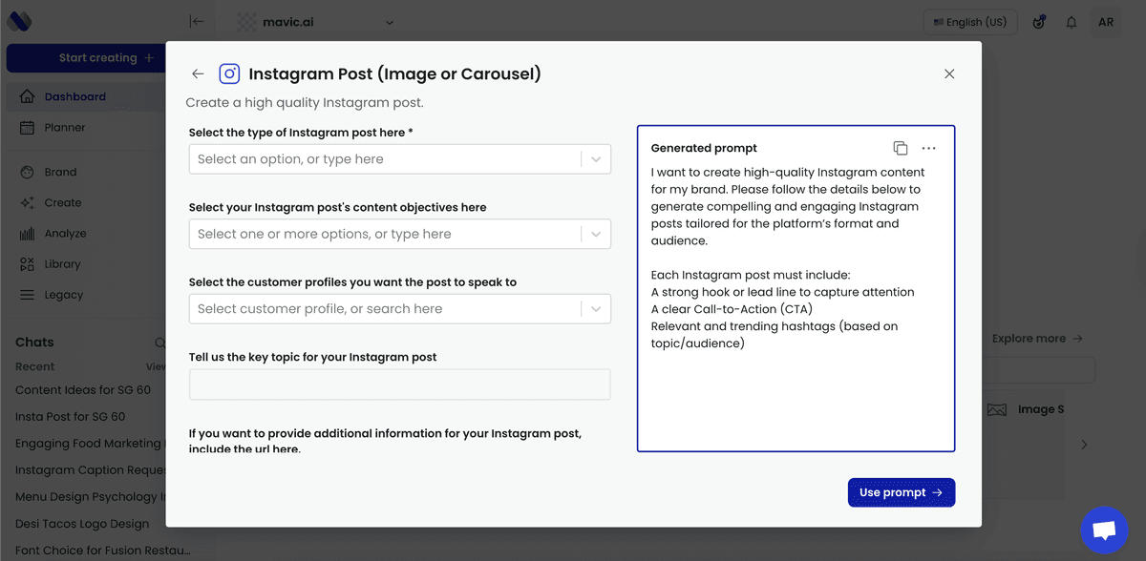1146x561 pixels.
Task: Click the Use prompt button
Action: [x=901, y=492]
